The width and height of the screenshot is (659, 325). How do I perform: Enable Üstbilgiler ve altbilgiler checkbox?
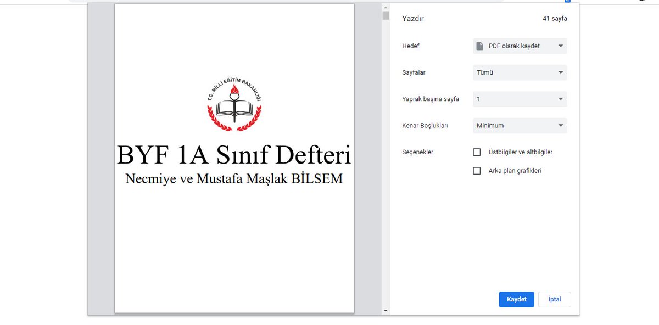(x=477, y=152)
